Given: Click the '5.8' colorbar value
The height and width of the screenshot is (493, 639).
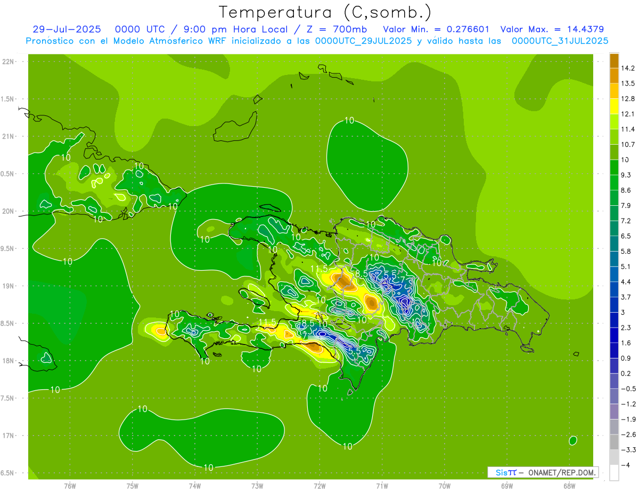Looking at the screenshot, I should pyautogui.click(x=626, y=252).
